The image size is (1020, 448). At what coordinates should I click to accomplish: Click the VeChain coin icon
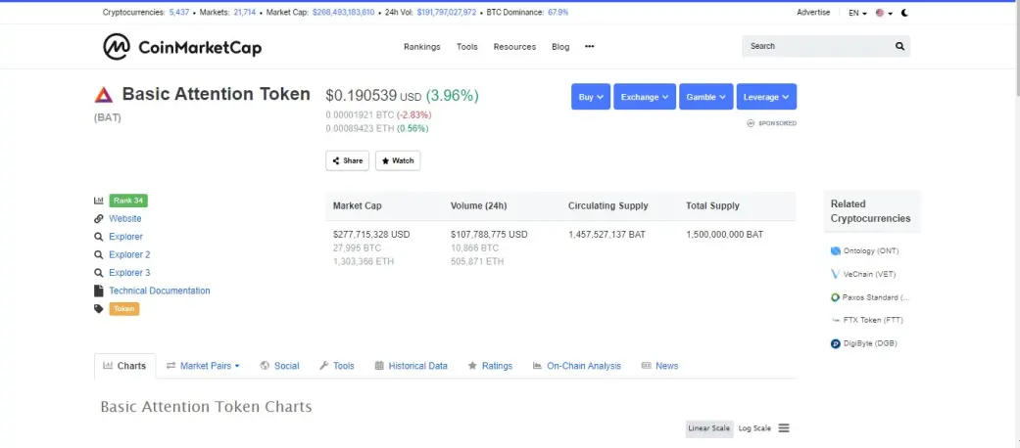(x=836, y=275)
